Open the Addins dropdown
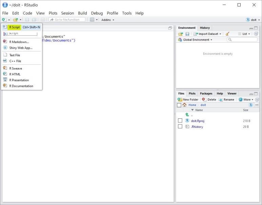 click(107, 20)
